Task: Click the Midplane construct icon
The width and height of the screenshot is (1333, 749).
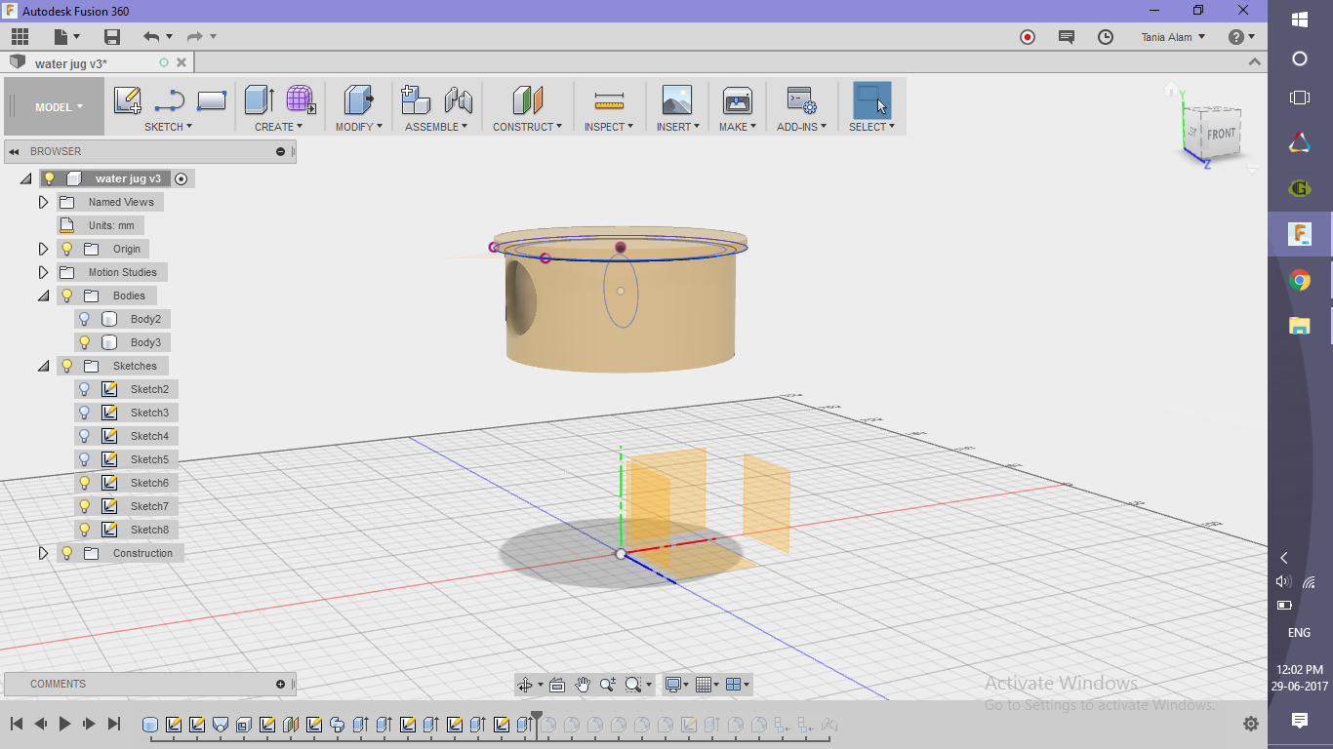Action: pos(527,100)
